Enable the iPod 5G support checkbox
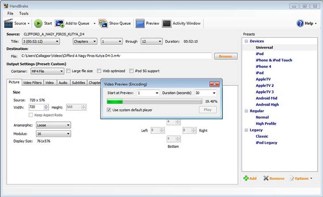The width and height of the screenshot is (323, 197). tap(131, 71)
